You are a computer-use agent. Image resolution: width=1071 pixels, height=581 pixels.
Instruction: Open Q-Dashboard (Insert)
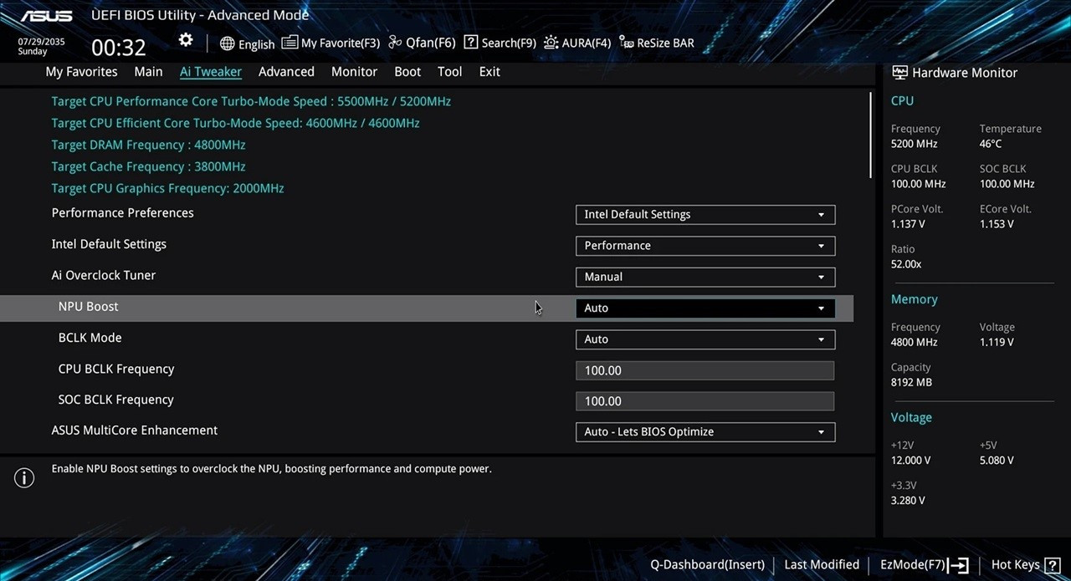707,565
